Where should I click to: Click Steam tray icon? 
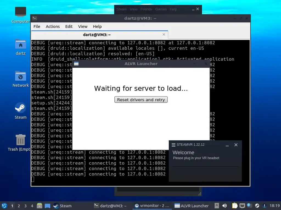coord(257,206)
